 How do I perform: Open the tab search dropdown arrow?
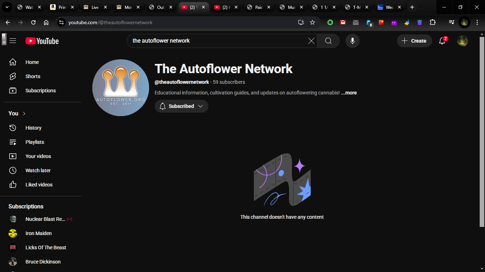(7, 7)
